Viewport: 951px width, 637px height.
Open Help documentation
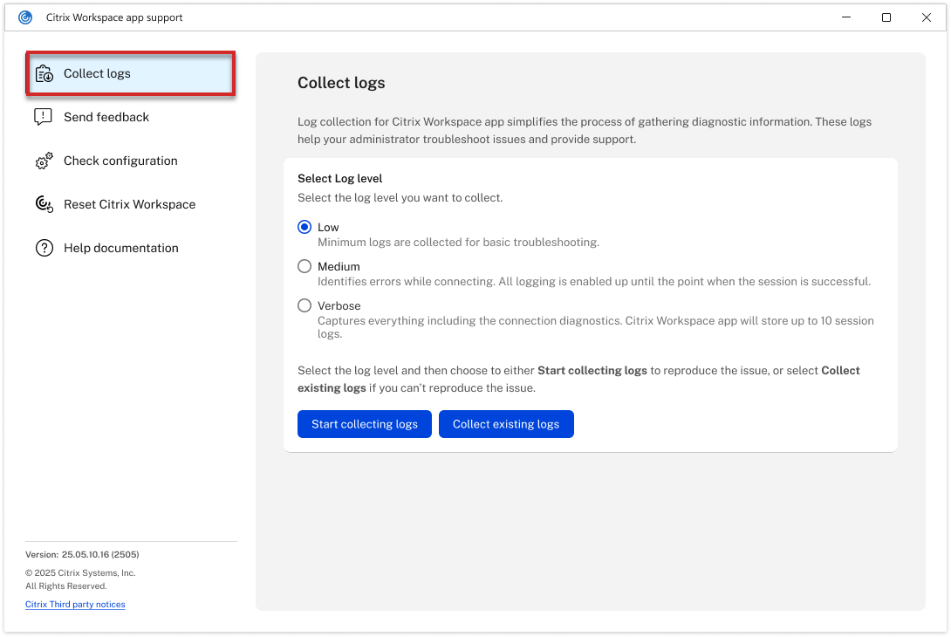(x=130, y=248)
